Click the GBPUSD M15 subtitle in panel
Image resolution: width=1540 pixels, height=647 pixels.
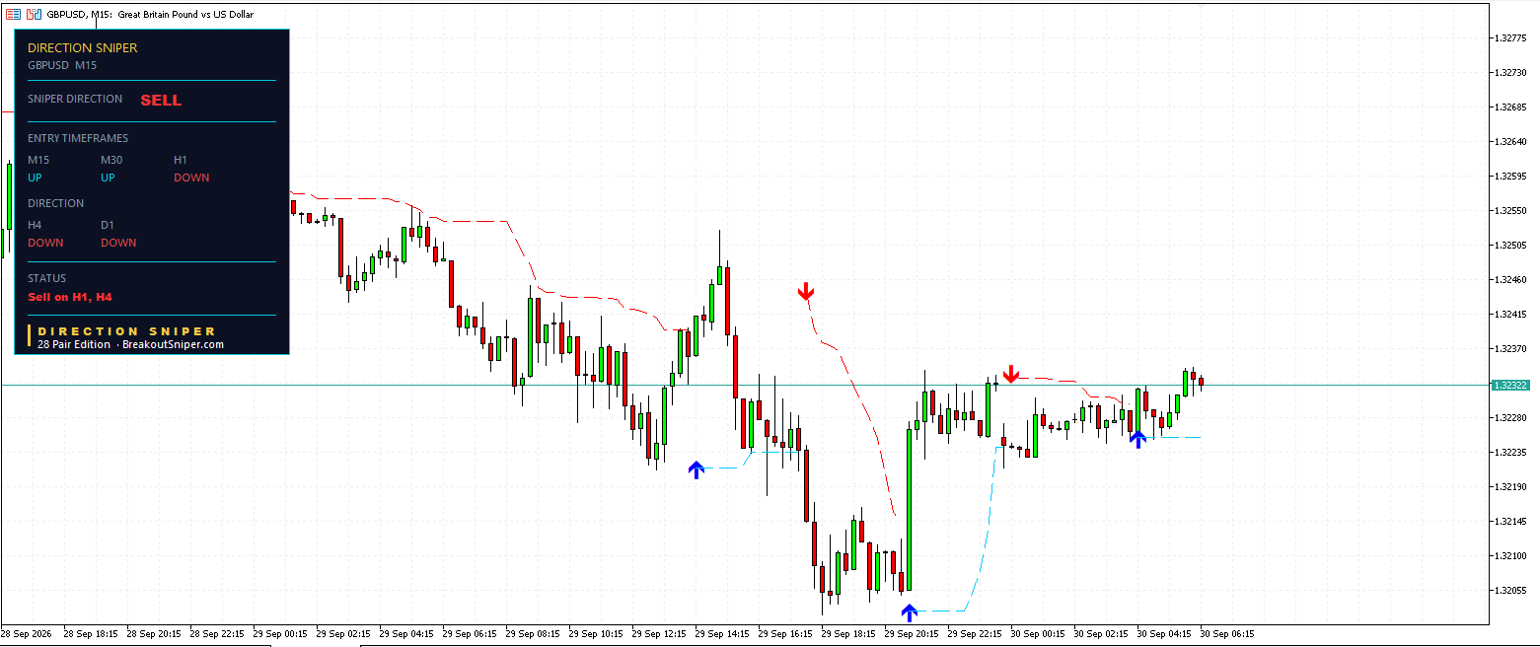pyautogui.click(x=62, y=65)
